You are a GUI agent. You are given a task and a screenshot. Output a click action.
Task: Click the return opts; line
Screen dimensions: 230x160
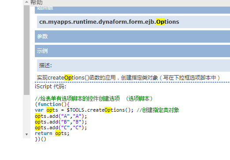coord(52,133)
